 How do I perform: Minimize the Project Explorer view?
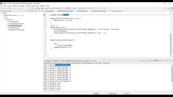click(40, 11)
